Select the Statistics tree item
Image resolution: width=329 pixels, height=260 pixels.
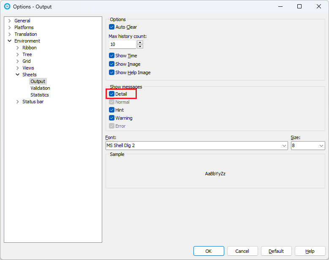click(x=40, y=95)
